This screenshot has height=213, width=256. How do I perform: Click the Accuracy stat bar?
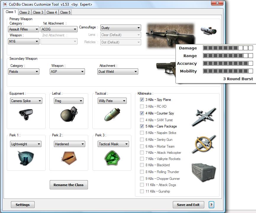coord(228,63)
